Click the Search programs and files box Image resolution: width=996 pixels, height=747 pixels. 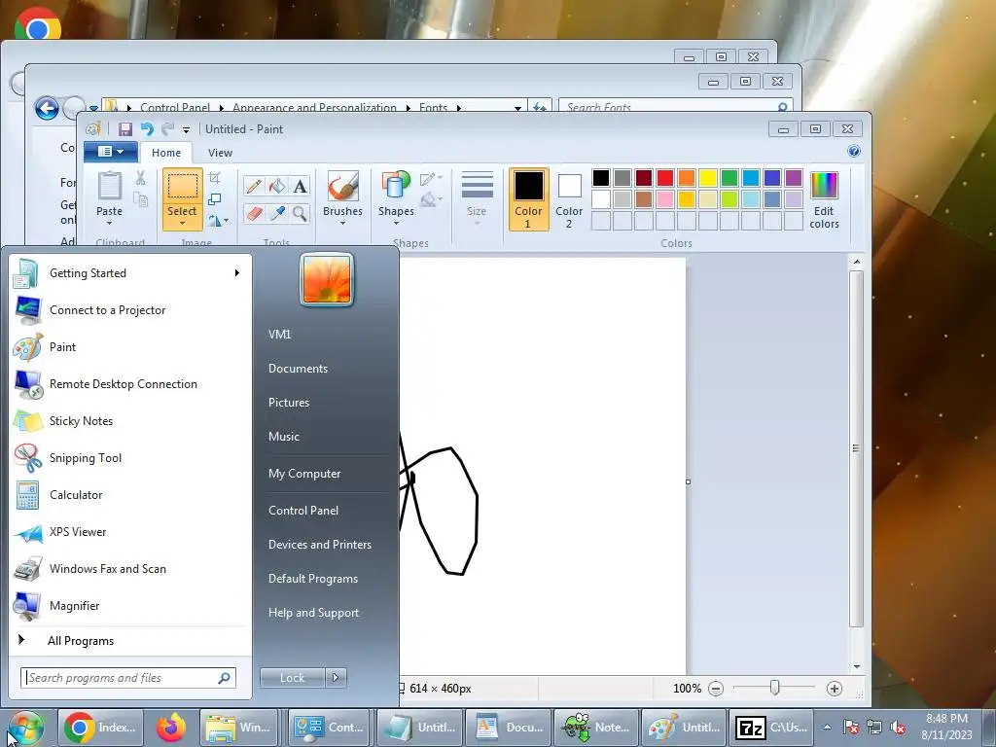(128, 678)
